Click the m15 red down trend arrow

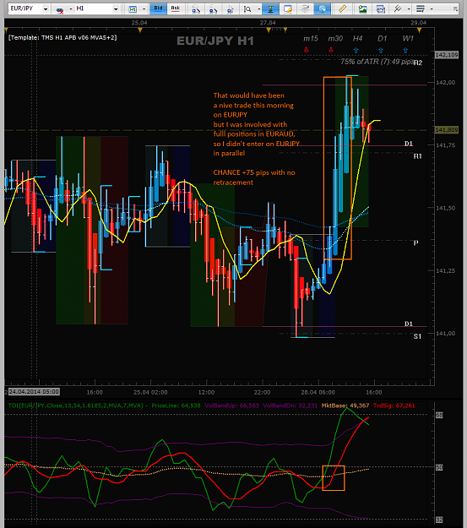coord(306,50)
